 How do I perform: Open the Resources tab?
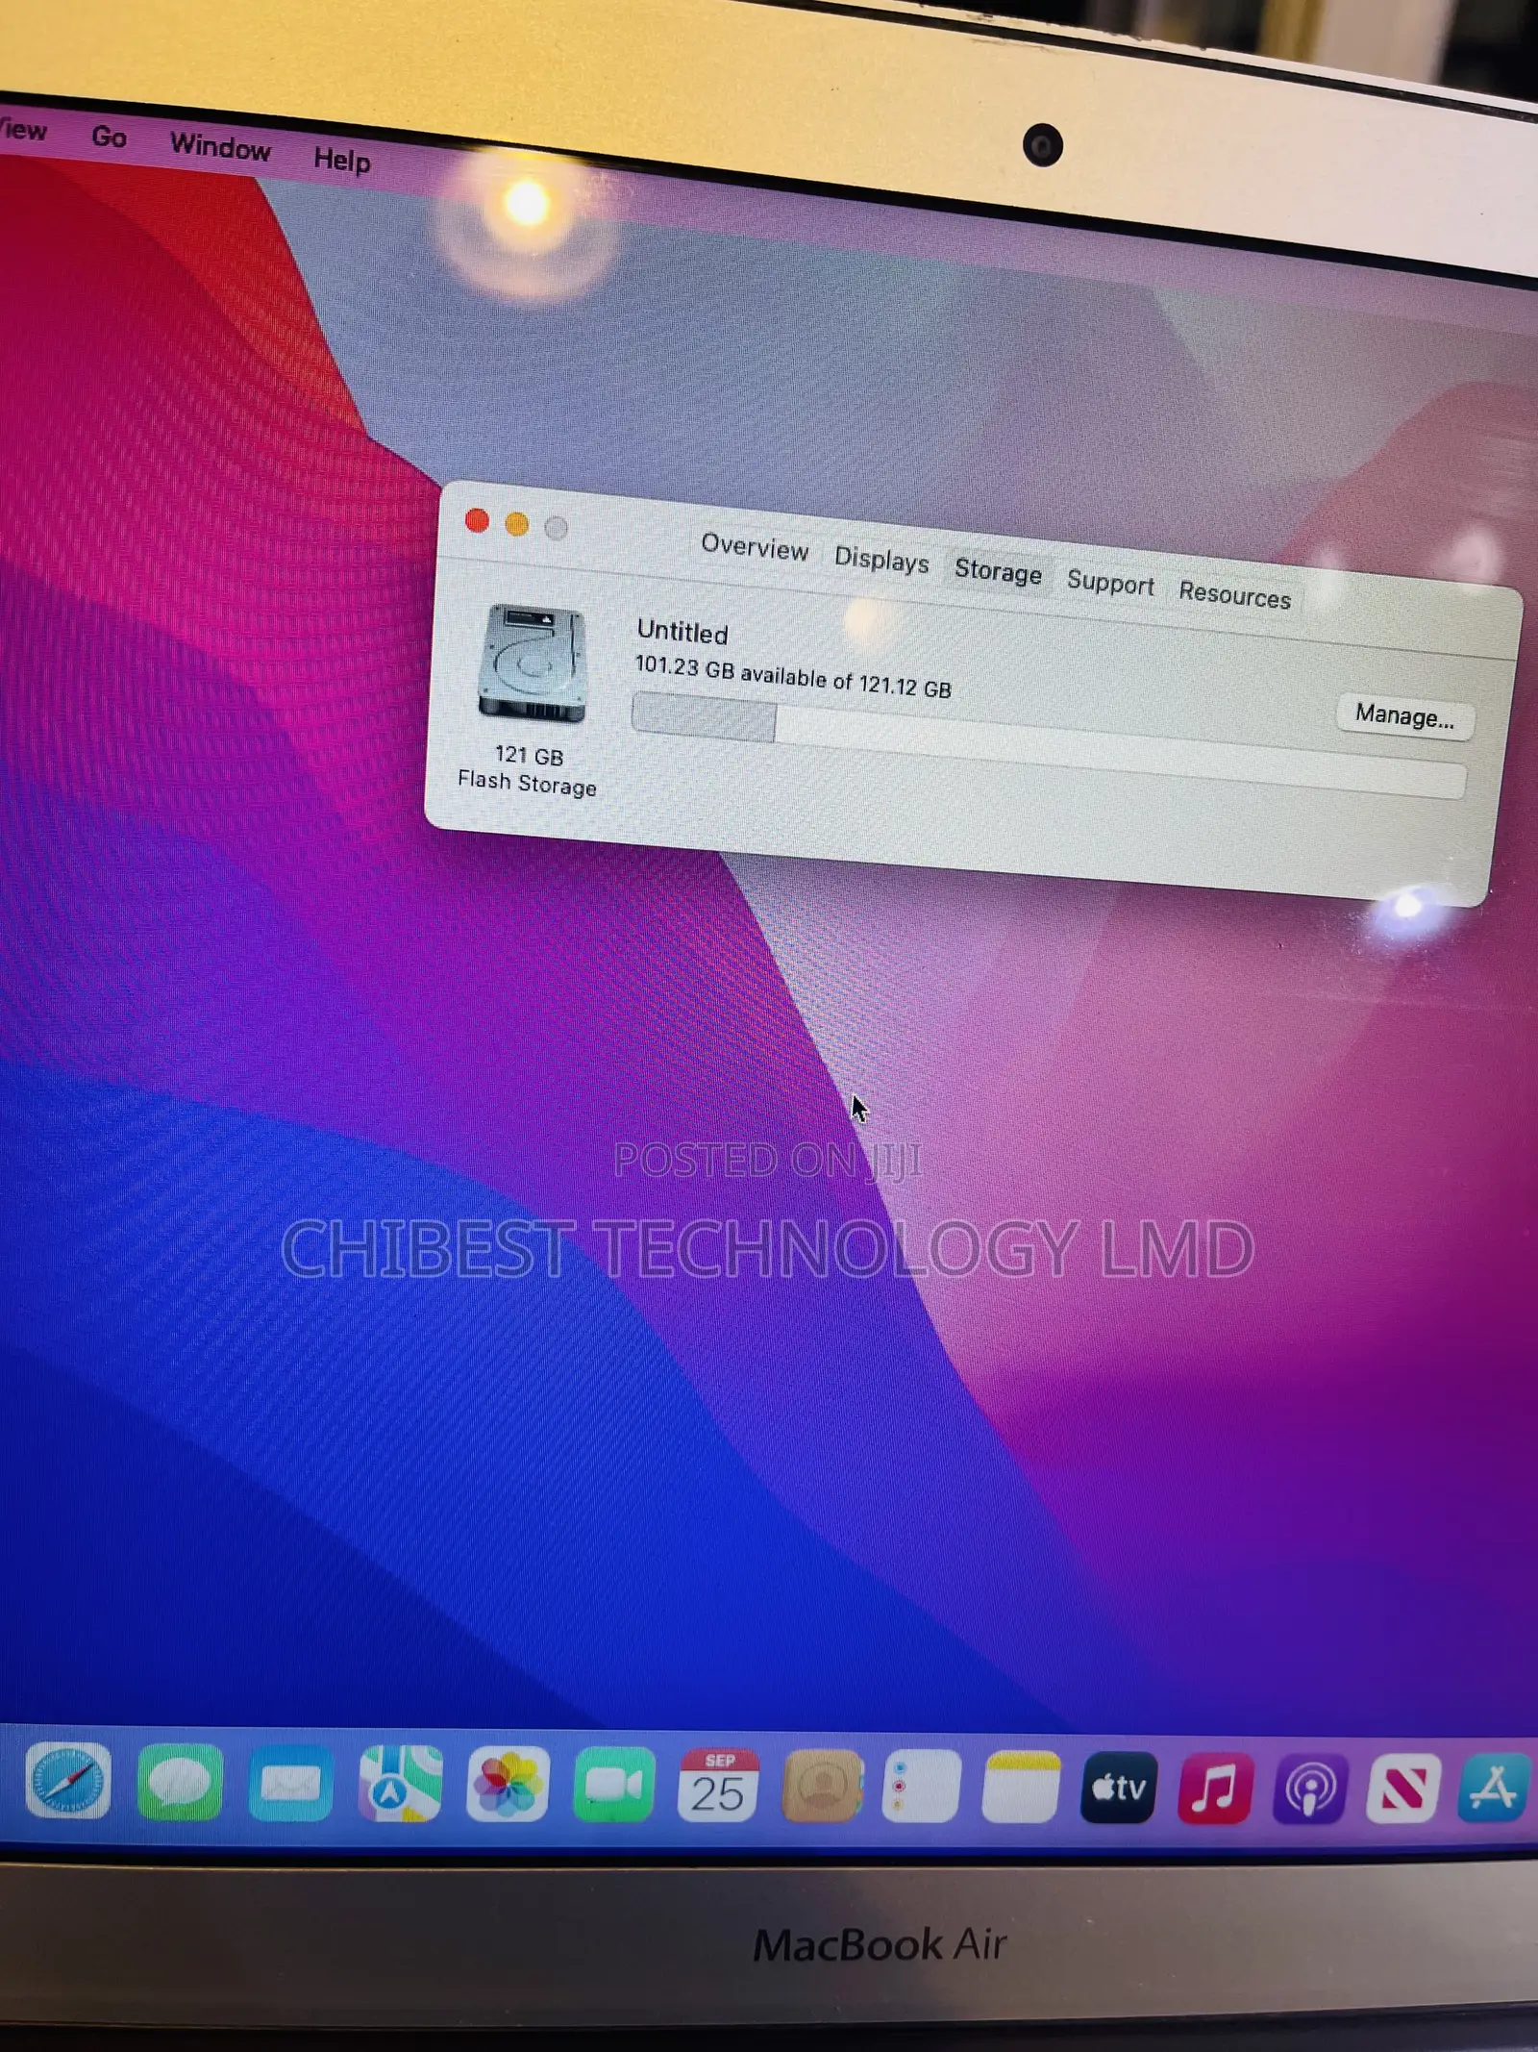[x=1234, y=594]
